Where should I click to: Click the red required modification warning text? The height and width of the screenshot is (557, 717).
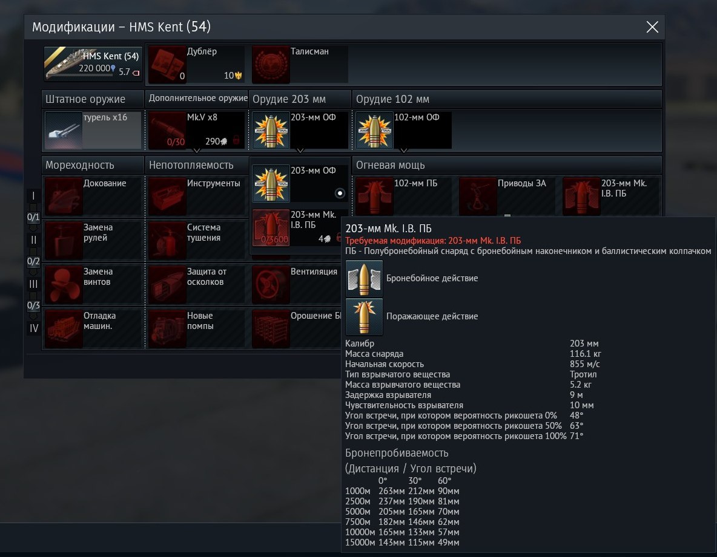[x=432, y=241]
